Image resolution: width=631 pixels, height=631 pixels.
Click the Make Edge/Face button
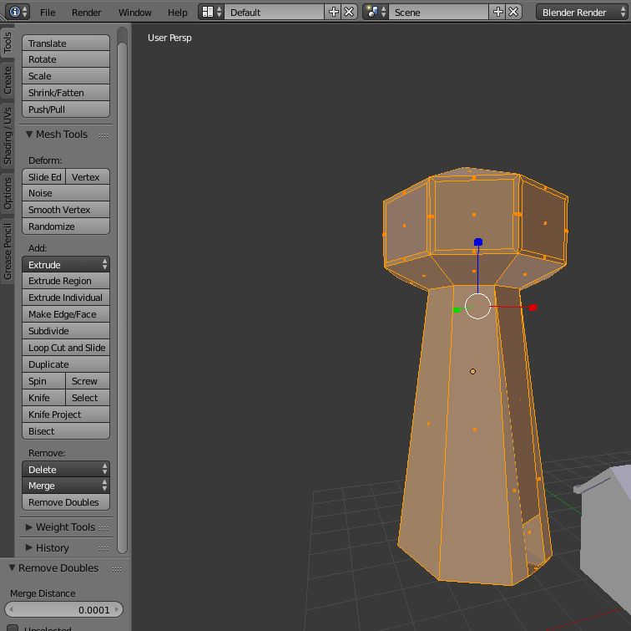[x=66, y=314]
